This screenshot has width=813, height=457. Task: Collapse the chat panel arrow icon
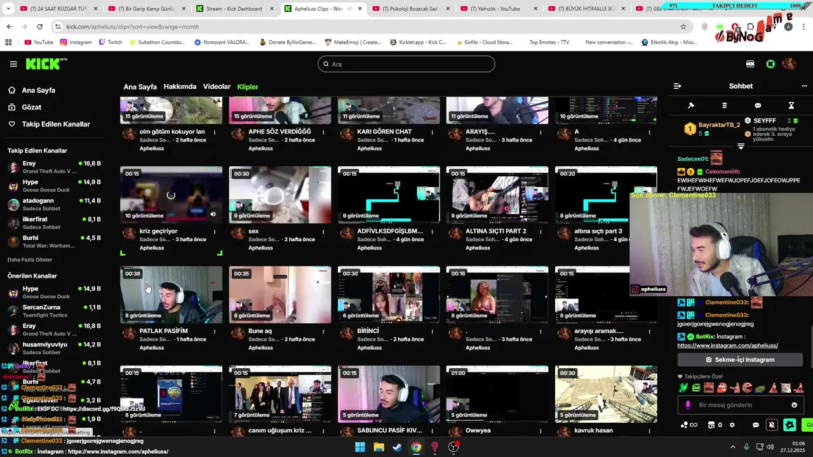click(677, 86)
